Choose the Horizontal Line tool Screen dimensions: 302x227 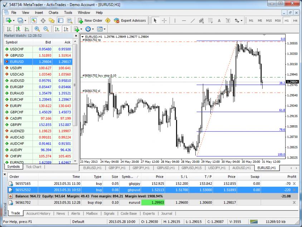tap(184, 21)
